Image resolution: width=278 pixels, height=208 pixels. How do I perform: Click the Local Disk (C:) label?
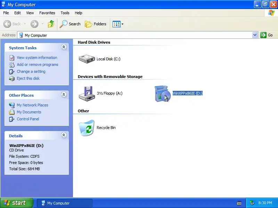tap(108, 59)
